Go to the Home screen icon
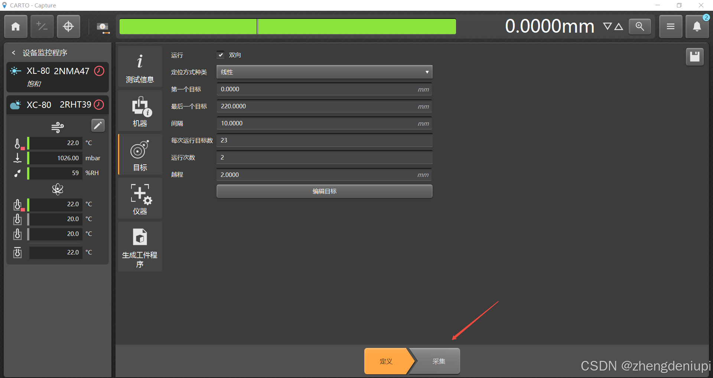Viewport: 713px width, 378px height. (x=16, y=26)
